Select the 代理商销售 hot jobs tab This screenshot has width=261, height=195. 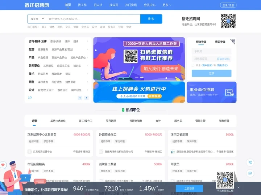pos(136,121)
